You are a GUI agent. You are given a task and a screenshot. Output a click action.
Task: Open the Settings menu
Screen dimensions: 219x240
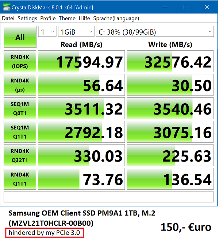(x=27, y=18)
